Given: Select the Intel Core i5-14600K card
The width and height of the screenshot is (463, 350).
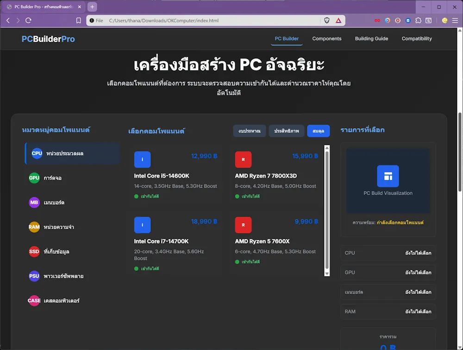Looking at the screenshot, I should pos(175,175).
